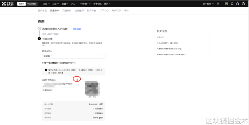Click the contract address ending value
The height and width of the screenshot is (125, 249).
click(98, 118)
